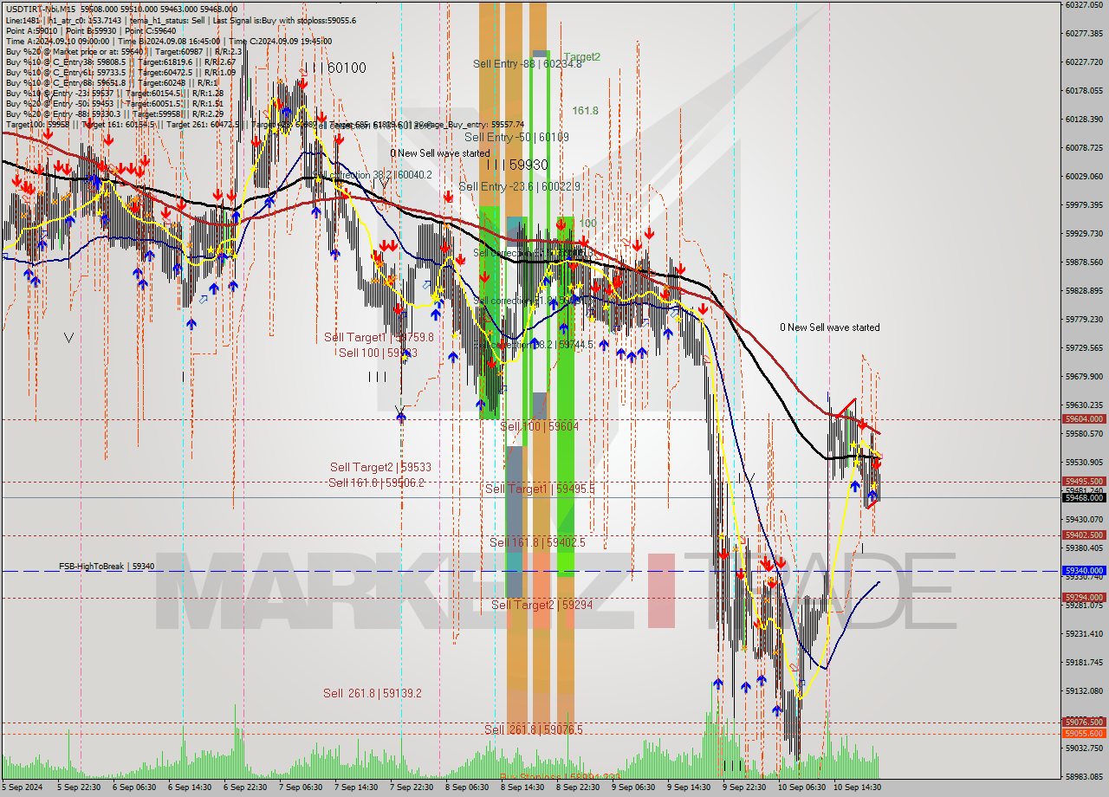Click the '9 Sep 06:30' time axis label
This screenshot has width=1109, height=797.
[632, 787]
